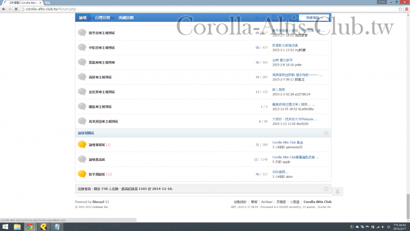This screenshot has height=231, width=410.
Task: Click the browser forward arrow
Action: pos(10,9)
